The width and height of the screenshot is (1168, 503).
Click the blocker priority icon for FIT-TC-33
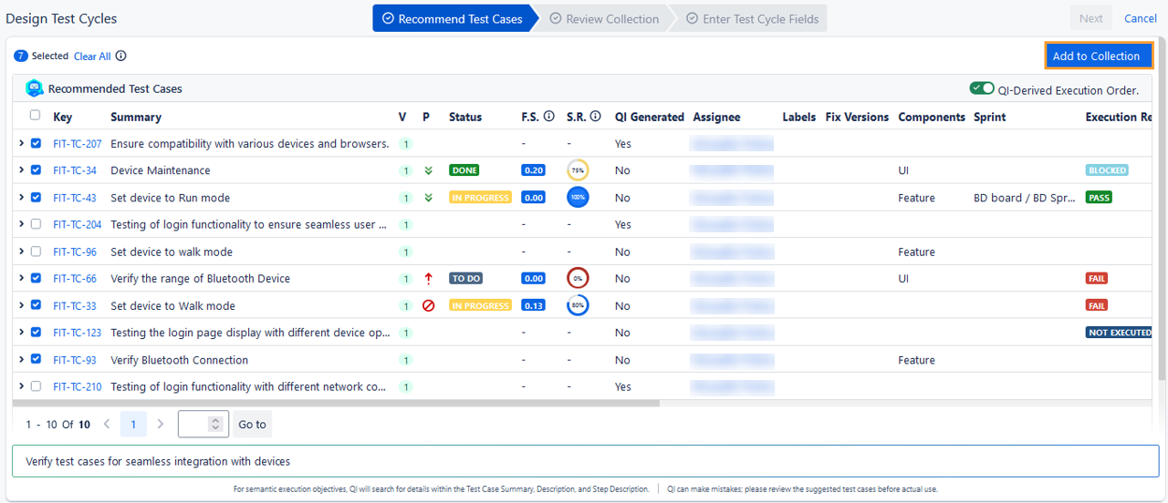(x=428, y=306)
